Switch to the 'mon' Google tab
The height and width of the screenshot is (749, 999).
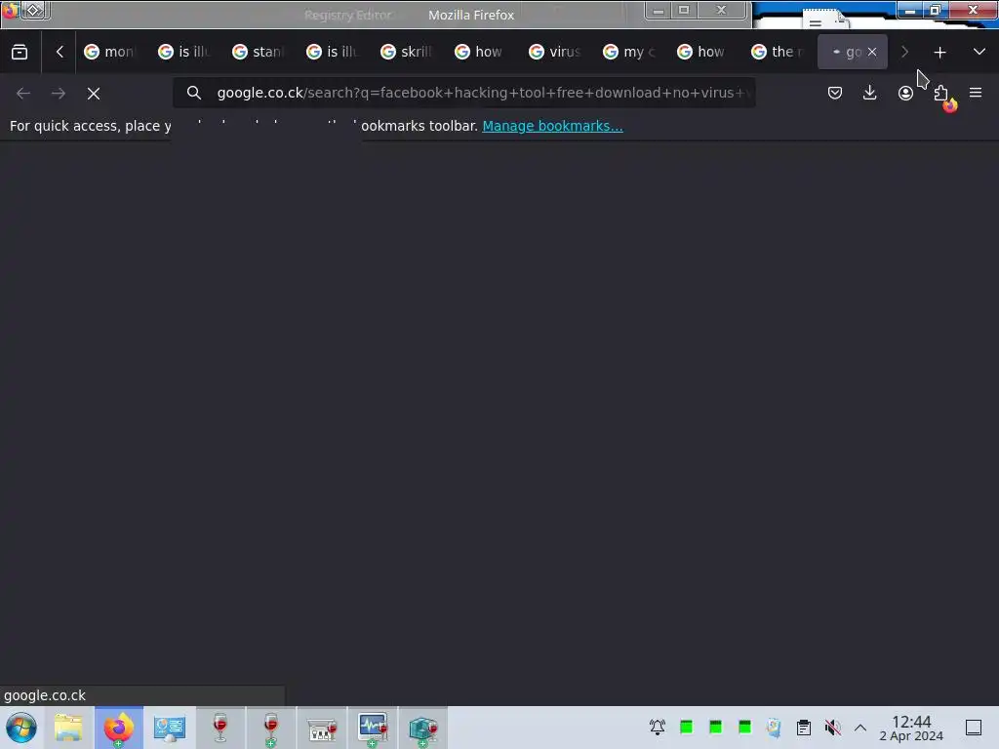[x=111, y=52]
